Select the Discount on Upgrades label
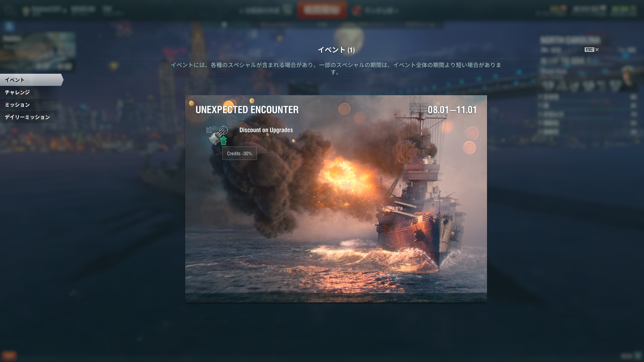The width and height of the screenshot is (644, 362). click(266, 130)
